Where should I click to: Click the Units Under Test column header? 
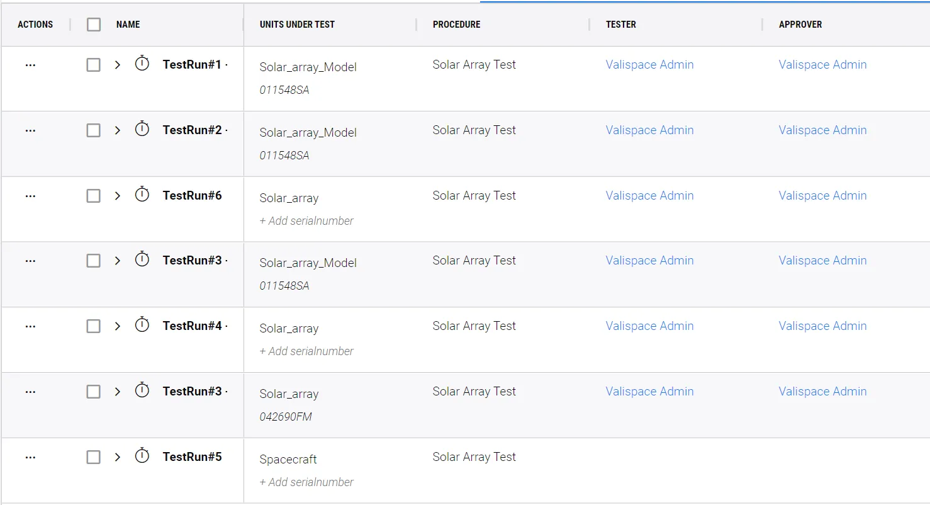click(x=297, y=25)
